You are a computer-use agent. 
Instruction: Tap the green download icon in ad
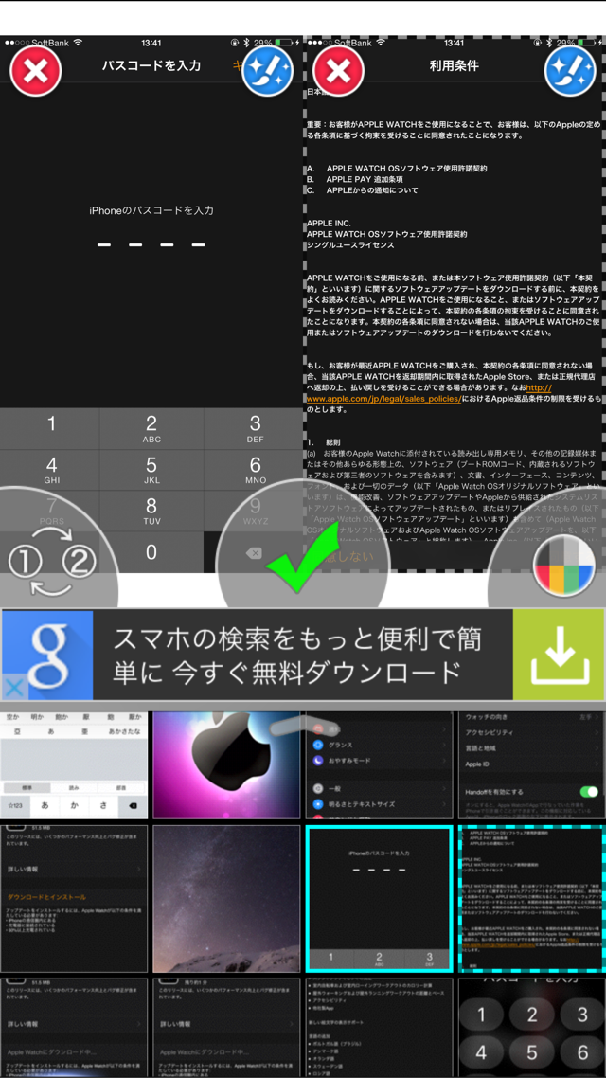point(560,656)
